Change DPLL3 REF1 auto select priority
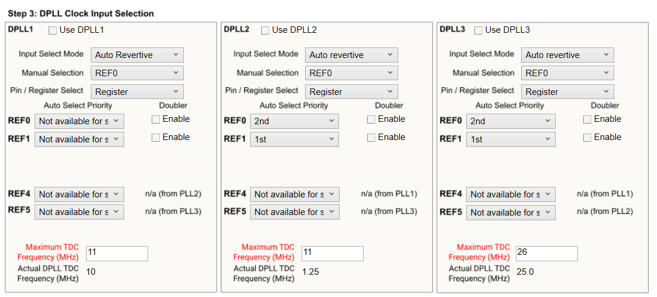Image resolution: width=657 pixels, height=297 pixels. (x=511, y=139)
